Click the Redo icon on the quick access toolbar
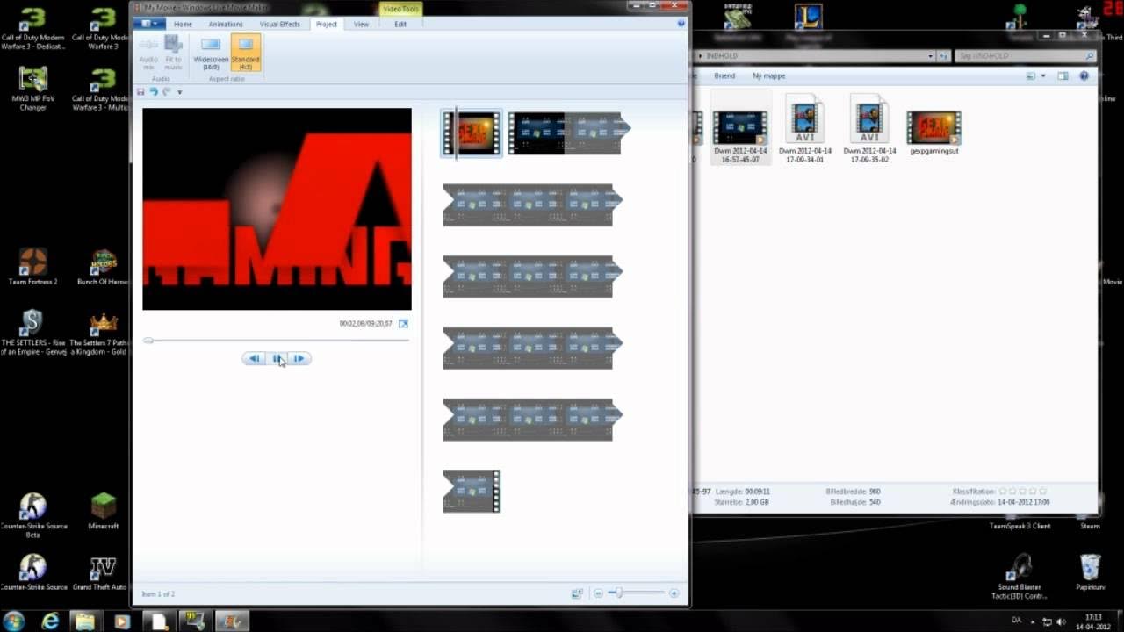The width and height of the screenshot is (1124, 632). [x=167, y=91]
